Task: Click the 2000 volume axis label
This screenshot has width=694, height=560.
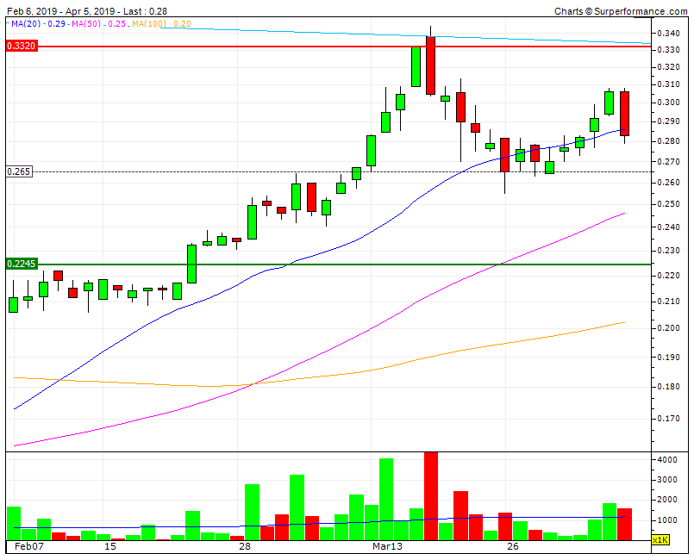Action: pyautogui.click(x=667, y=500)
